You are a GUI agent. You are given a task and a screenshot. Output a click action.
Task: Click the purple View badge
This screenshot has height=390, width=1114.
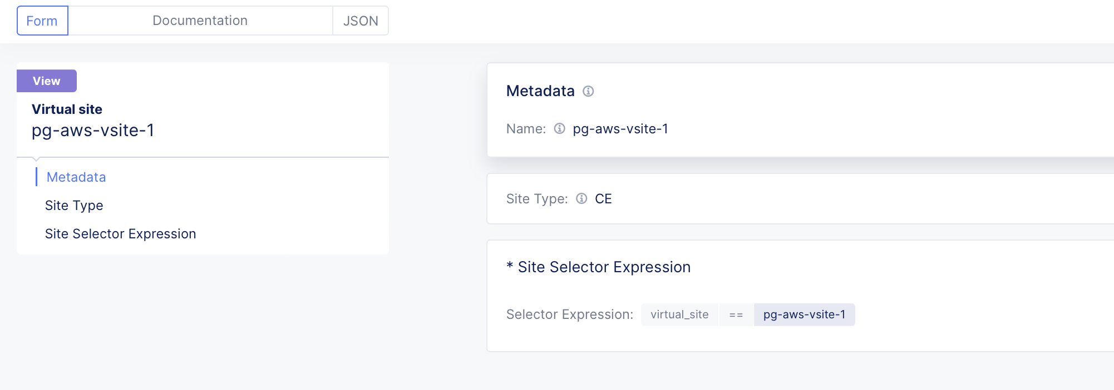click(46, 81)
